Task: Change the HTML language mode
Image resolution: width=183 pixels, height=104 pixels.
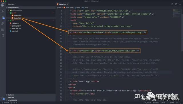Action: [172, 103]
